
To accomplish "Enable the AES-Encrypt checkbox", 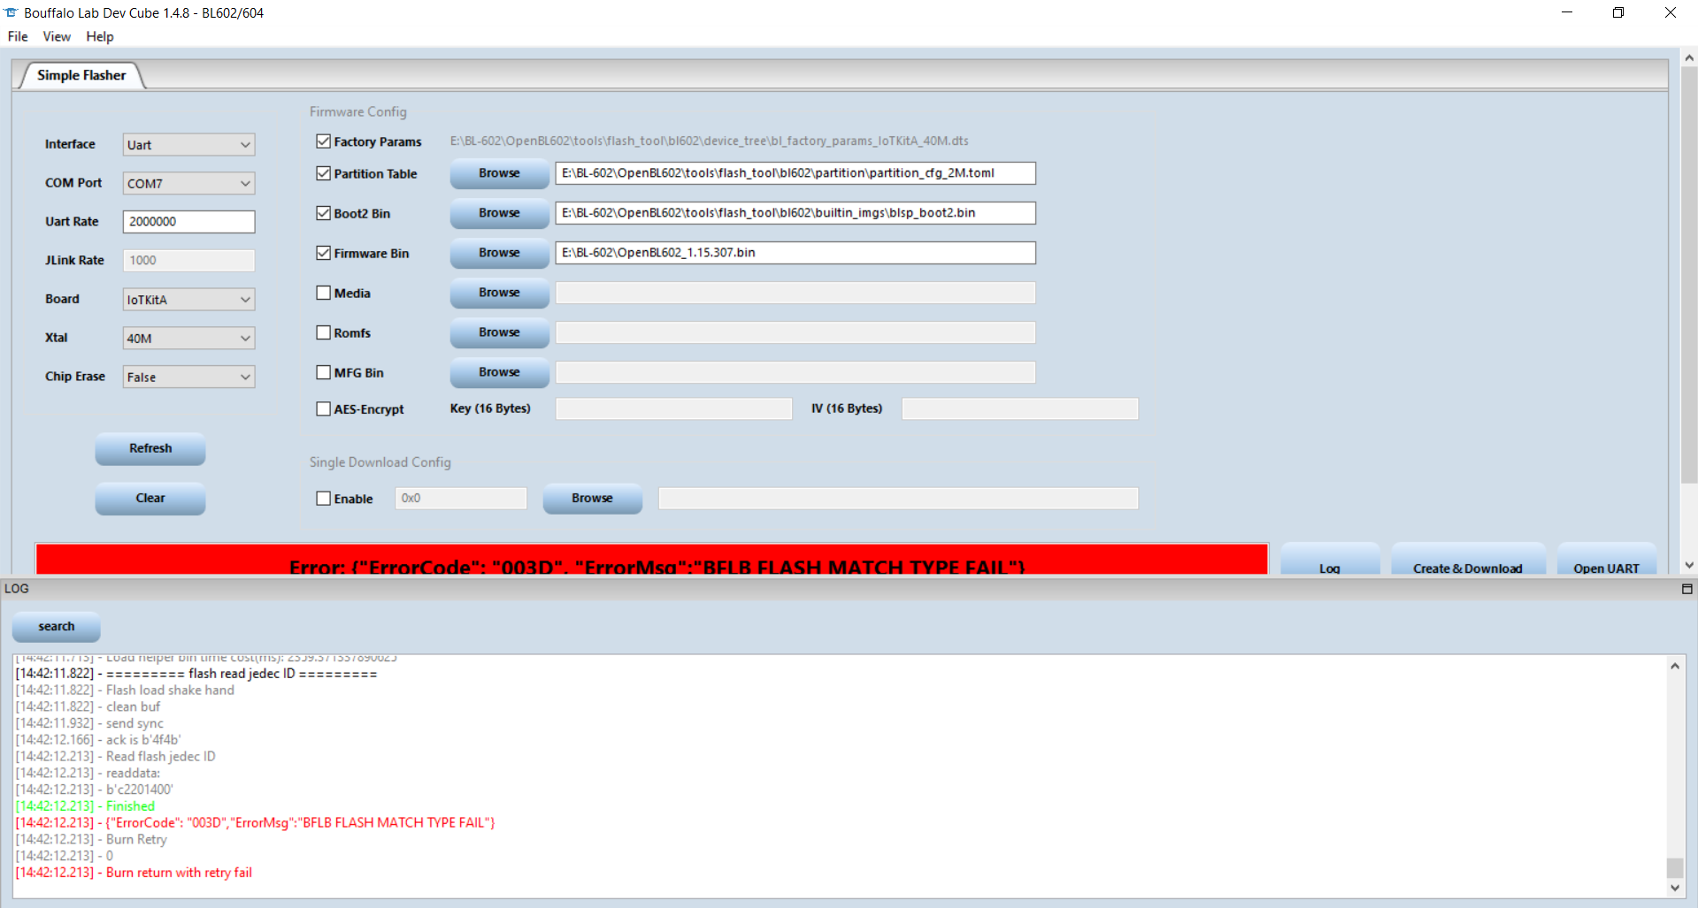I will coord(324,408).
